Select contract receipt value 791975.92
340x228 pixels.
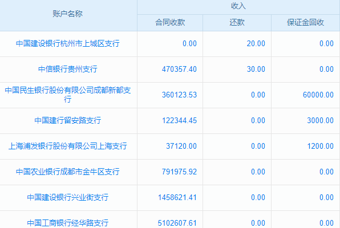pos(179,172)
